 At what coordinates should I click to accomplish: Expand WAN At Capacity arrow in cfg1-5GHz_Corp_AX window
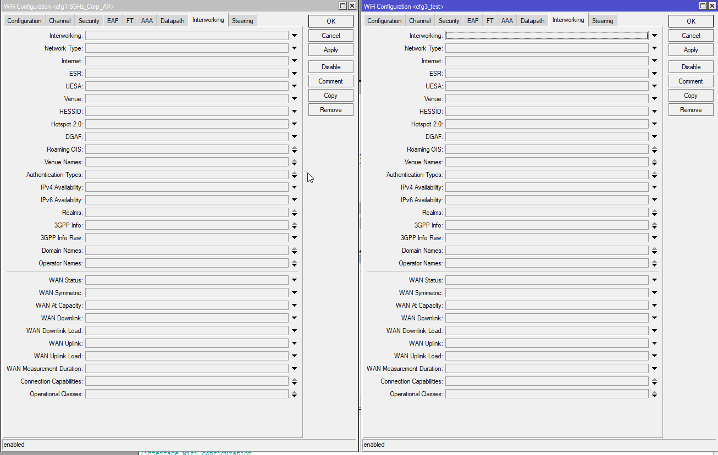pos(294,306)
